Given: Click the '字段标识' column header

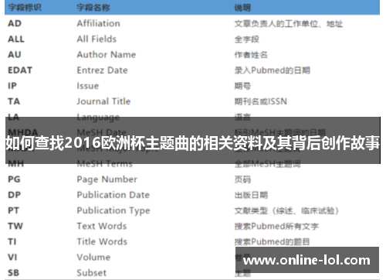Looking at the screenshot, I should pos(25,8).
